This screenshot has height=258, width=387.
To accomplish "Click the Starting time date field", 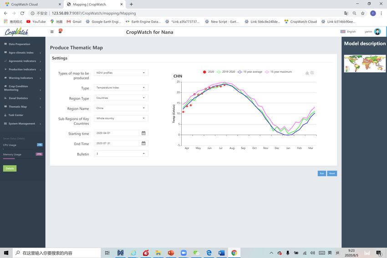I will click(116, 133).
